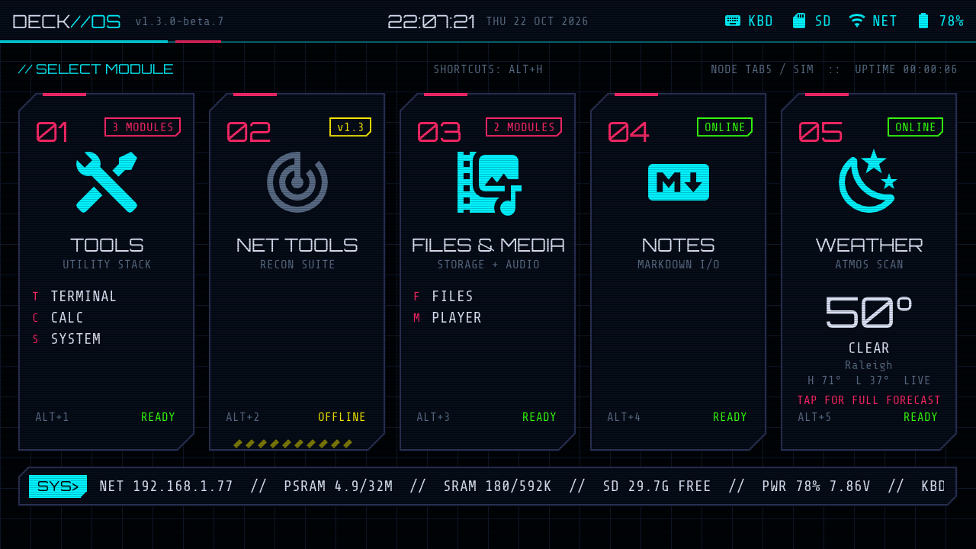This screenshot has width=976, height=549.
Task: Click the Raleigh location label
Action: point(869,365)
